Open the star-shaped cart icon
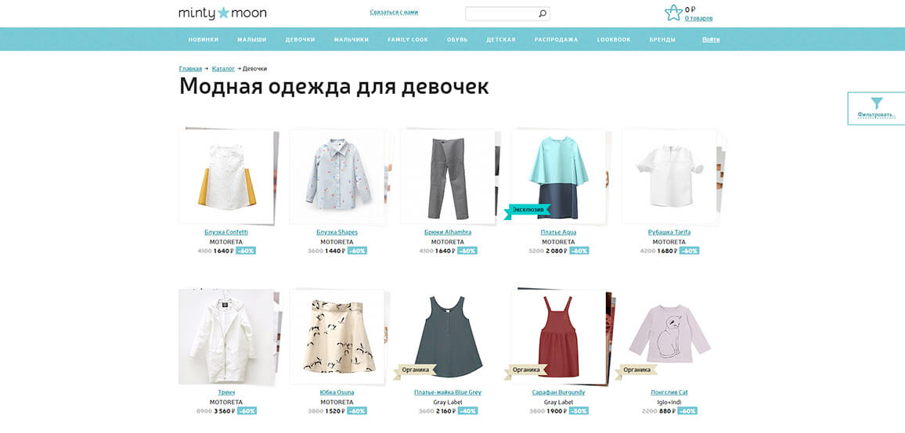This screenshot has height=433, width=905. coord(673,13)
